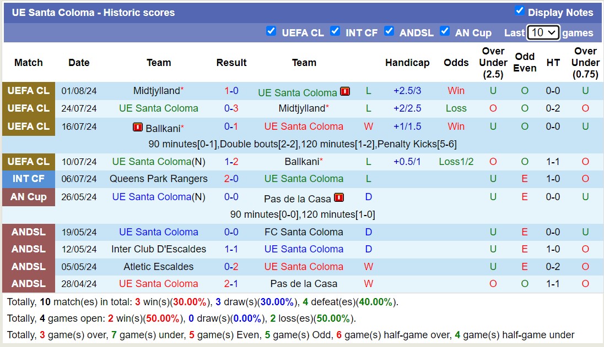This screenshot has height=347, width=604.
Task: Open ANDSL league label for 19/05/24 match
Action: tap(29, 232)
